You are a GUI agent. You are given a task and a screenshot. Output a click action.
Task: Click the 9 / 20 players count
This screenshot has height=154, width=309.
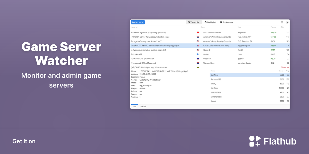tap(273, 59)
